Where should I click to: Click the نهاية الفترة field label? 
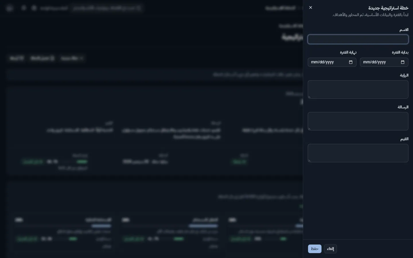[x=348, y=52]
